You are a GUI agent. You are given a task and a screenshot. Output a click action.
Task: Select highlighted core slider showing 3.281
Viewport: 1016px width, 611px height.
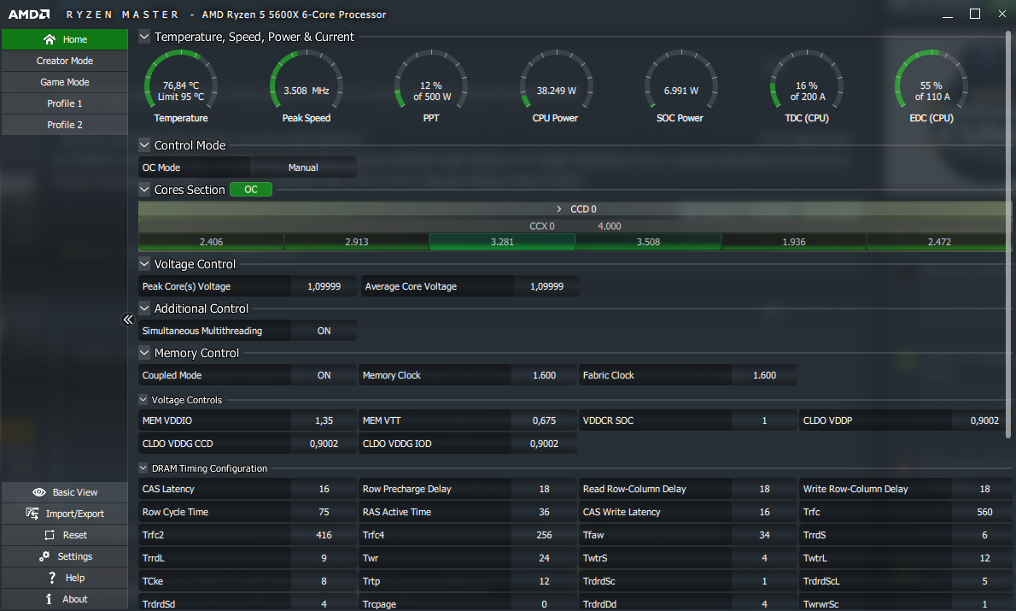(x=502, y=242)
